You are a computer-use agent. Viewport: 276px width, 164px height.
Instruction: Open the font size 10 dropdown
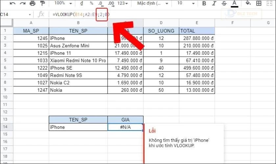tap(186, 3)
